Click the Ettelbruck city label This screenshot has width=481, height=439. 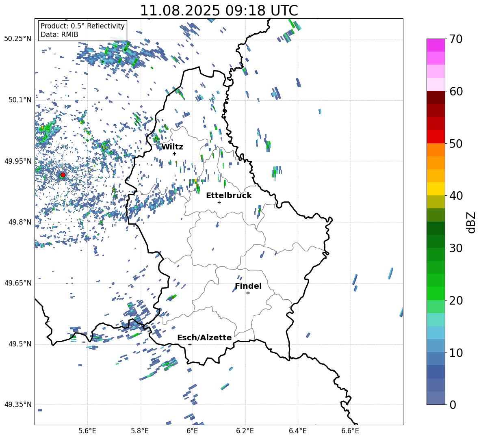229,196
